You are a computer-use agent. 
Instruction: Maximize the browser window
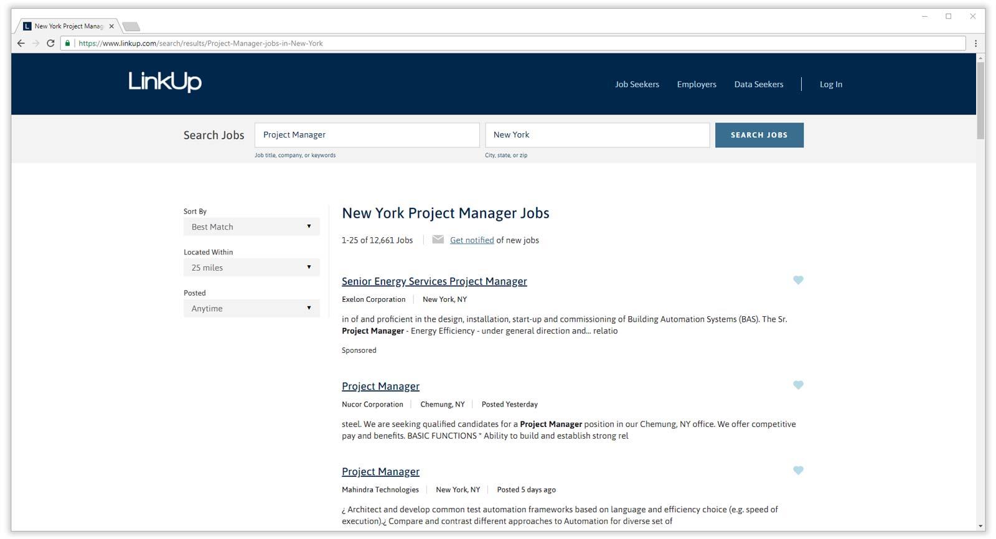(x=949, y=16)
